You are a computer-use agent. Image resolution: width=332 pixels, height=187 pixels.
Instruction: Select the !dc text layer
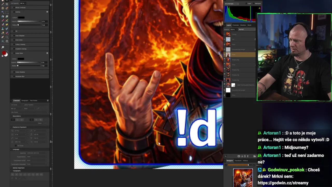click(x=240, y=39)
